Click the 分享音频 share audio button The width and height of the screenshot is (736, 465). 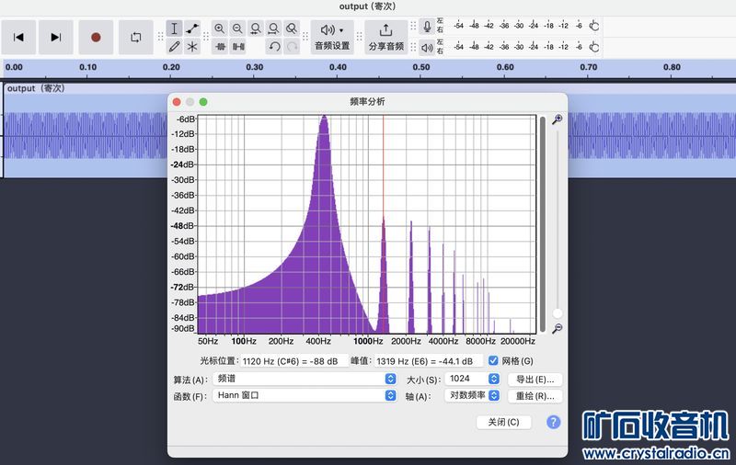[x=385, y=37]
